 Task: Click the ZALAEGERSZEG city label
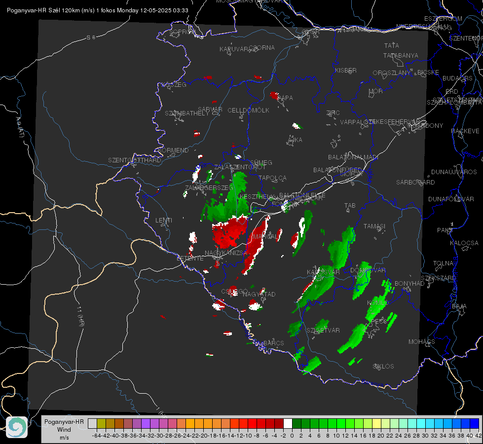click(209, 187)
